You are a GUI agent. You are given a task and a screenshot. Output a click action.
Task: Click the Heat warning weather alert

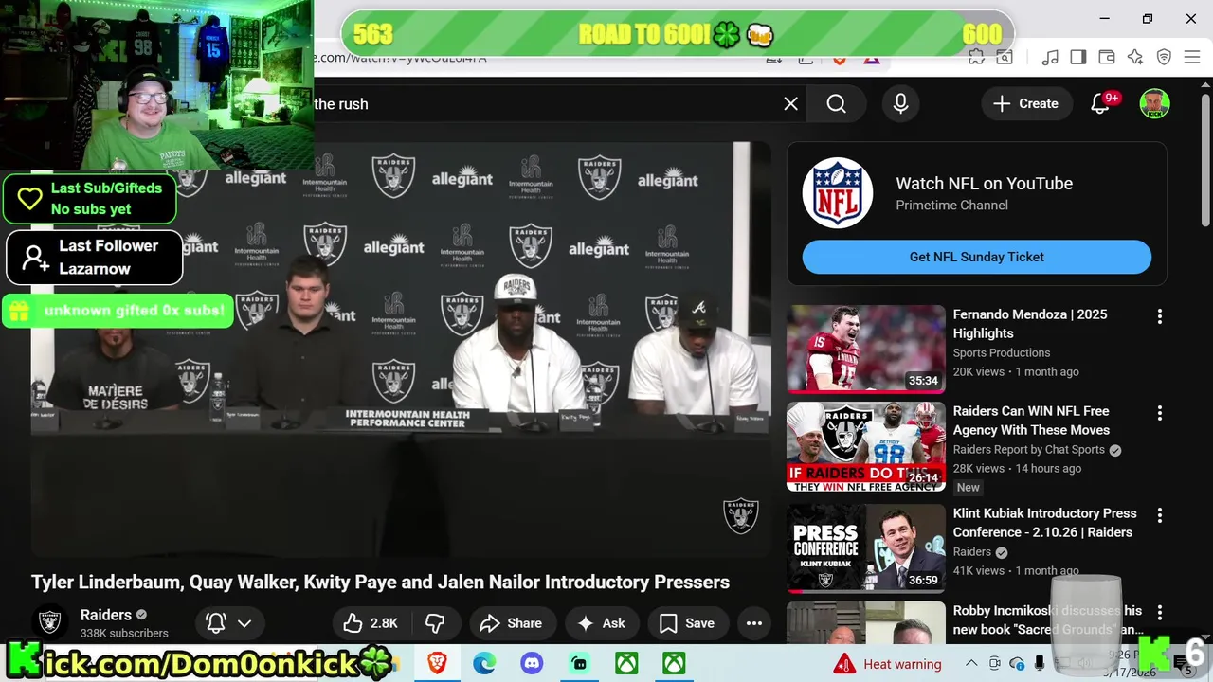[888, 664]
